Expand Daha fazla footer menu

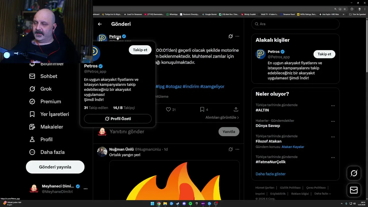click(323, 194)
